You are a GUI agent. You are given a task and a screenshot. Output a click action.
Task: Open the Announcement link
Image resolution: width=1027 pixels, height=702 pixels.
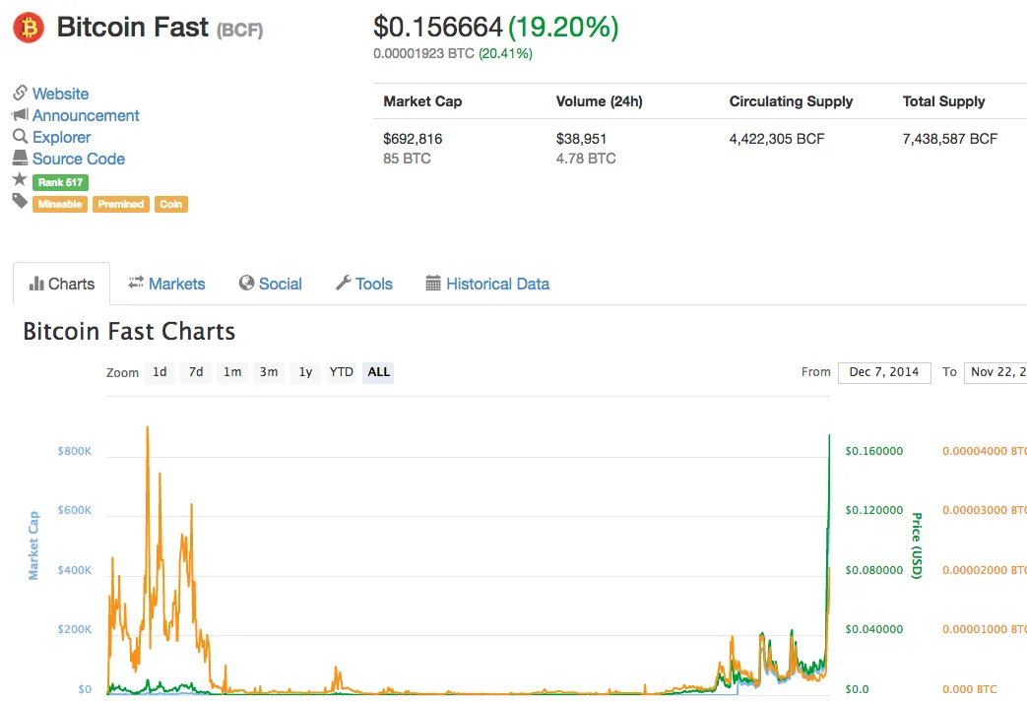click(86, 115)
